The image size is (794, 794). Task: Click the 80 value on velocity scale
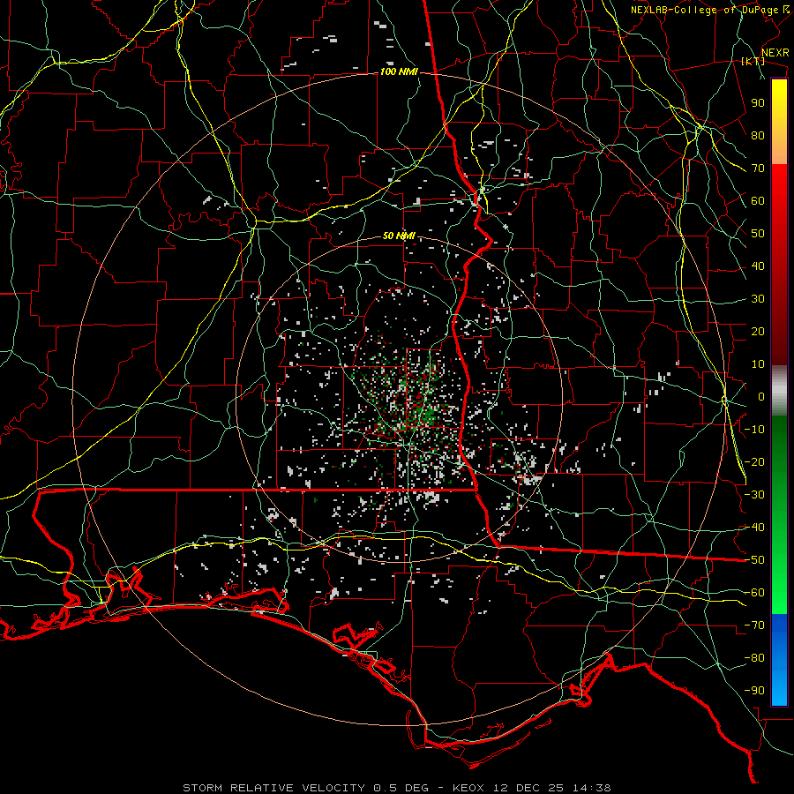pos(758,135)
